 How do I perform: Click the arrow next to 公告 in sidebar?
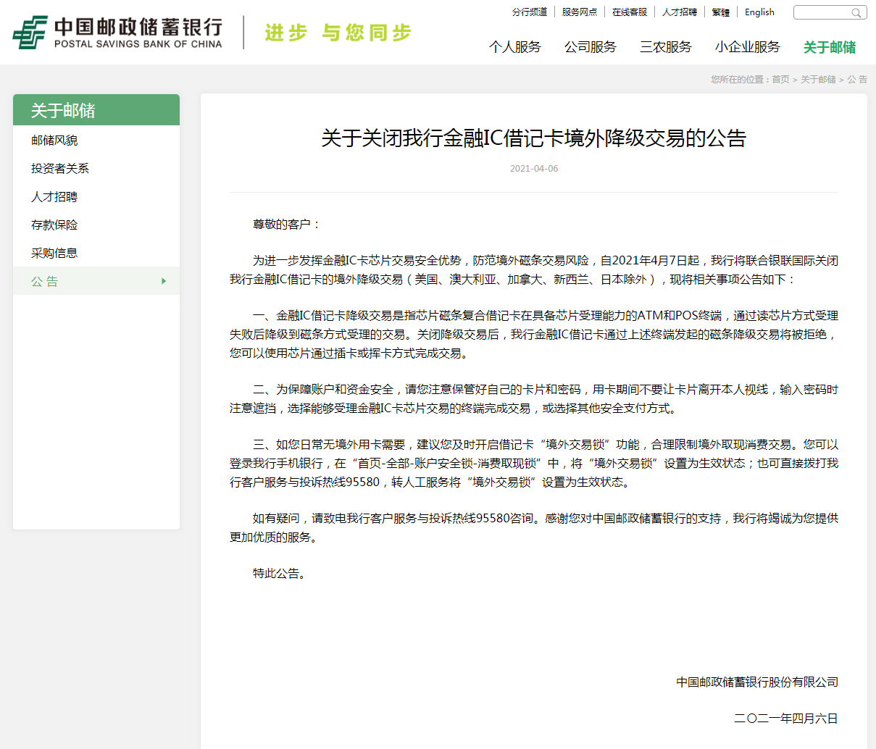(x=164, y=281)
